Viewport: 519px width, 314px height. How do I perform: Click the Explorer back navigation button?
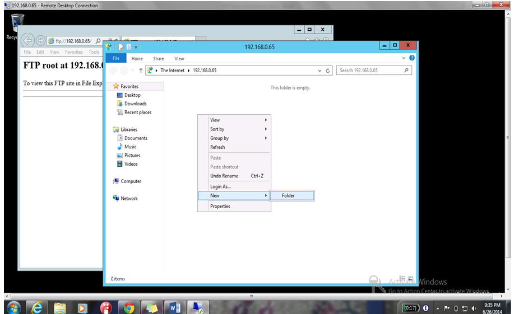coord(113,71)
